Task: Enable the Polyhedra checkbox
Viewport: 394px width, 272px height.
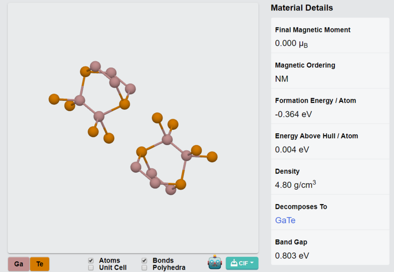Action: point(144,268)
